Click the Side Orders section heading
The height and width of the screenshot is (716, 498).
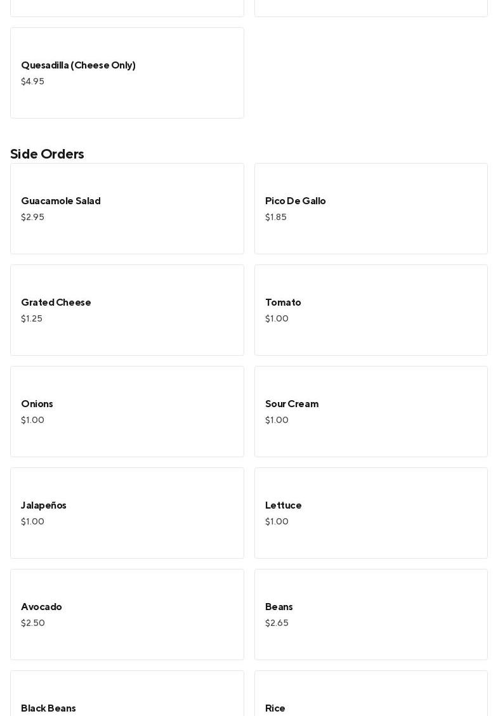pyautogui.click(x=47, y=154)
